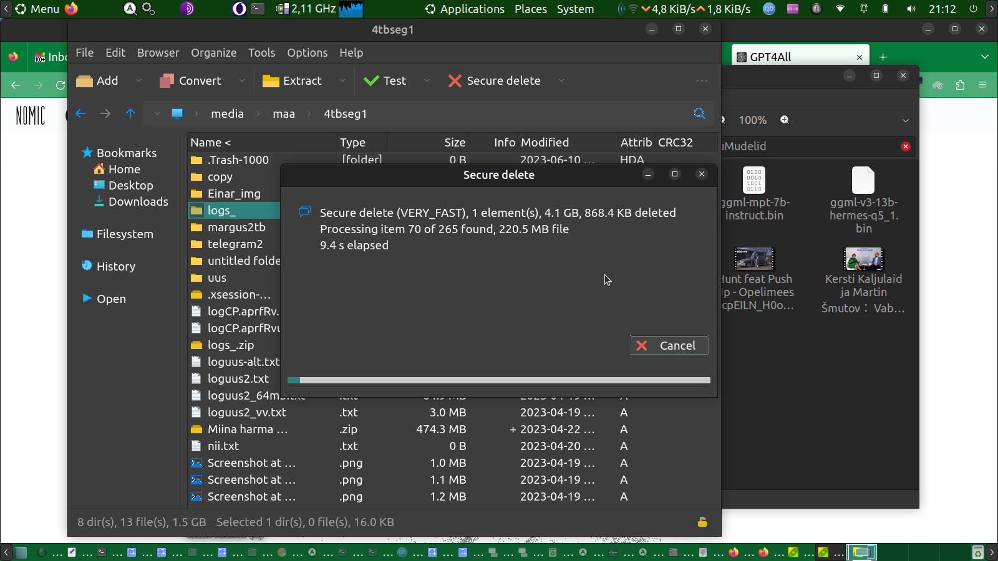Click the media breadcrumb in path
This screenshot has width=998, height=561.
227,113
